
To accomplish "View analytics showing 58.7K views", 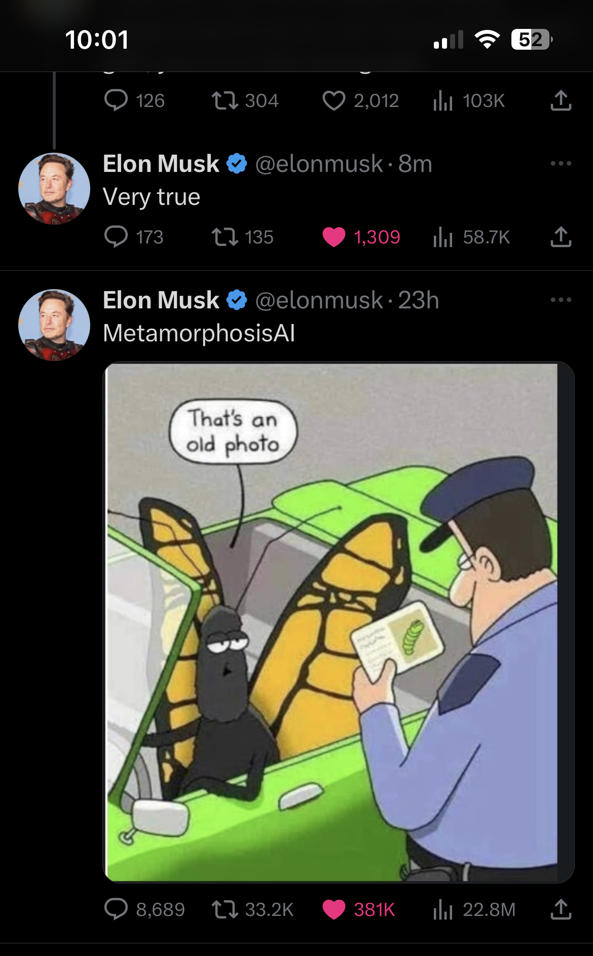I will [471, 237].
